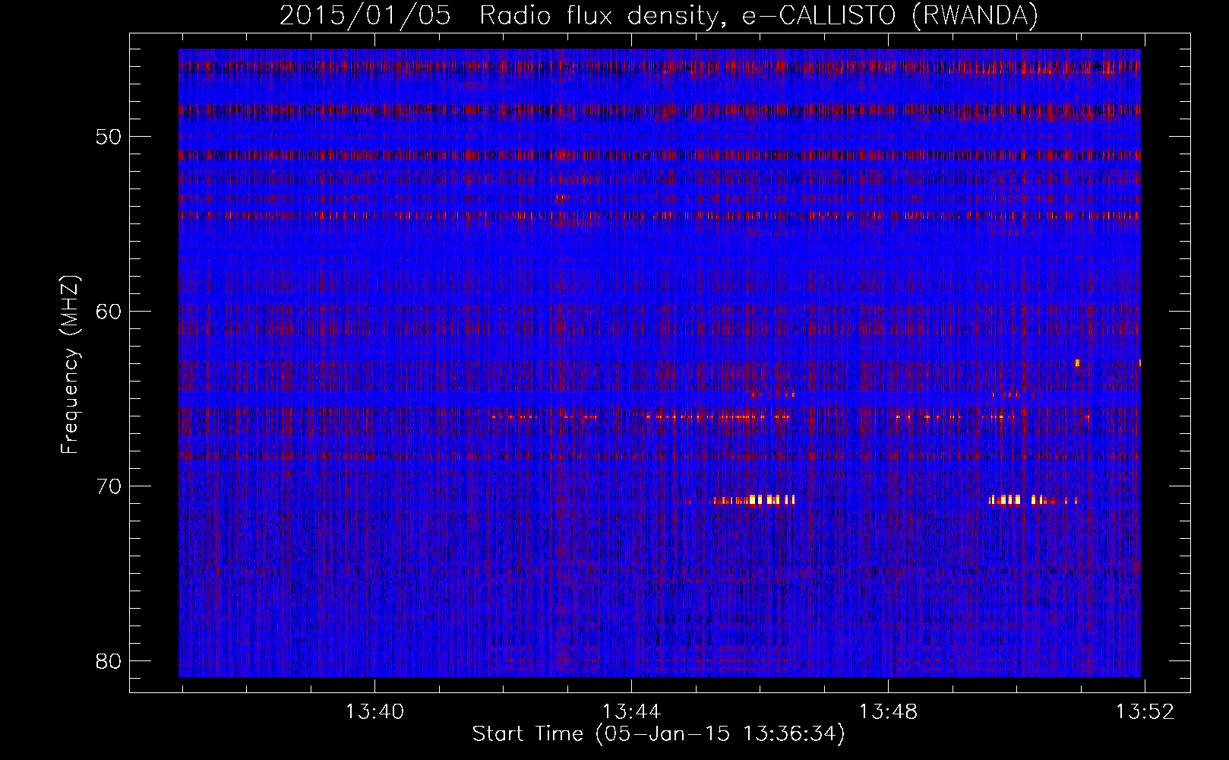1229x760 pixels.
Task: Click the '13:44' time tick label
Action: pos(631,711)
